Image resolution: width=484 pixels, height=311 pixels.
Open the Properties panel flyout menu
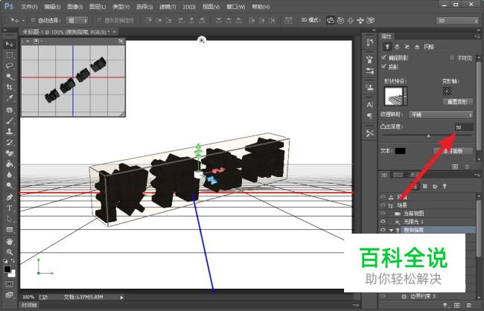pos(476,36)
